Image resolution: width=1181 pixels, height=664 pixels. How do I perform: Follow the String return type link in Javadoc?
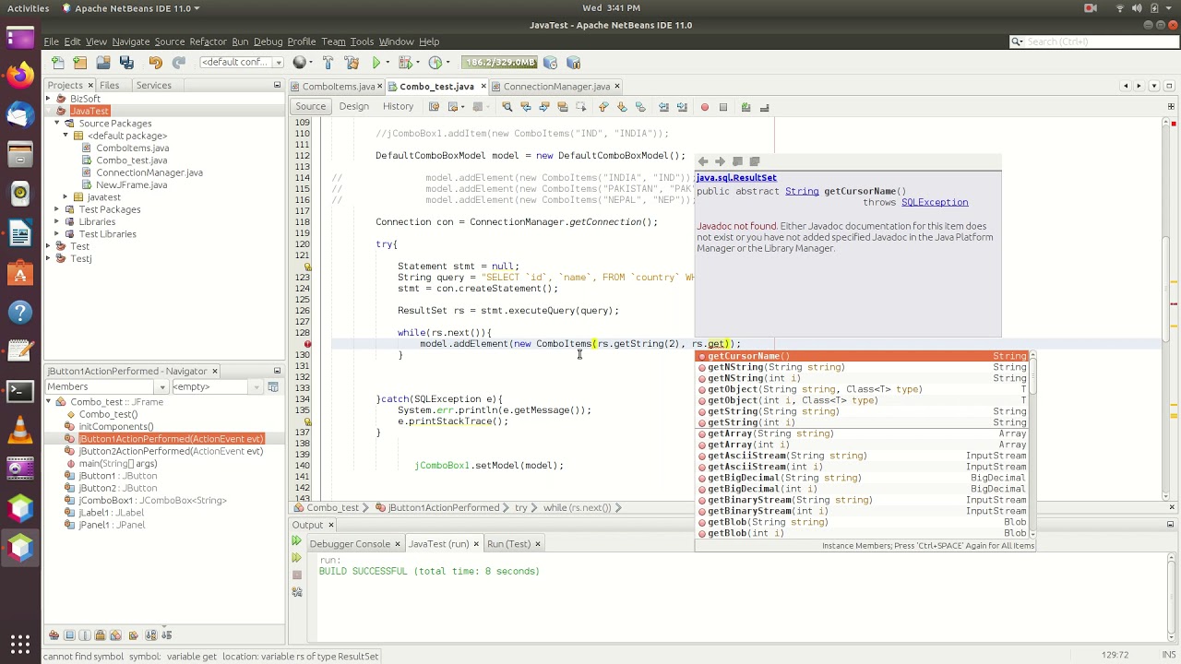(x=802, y=191)
